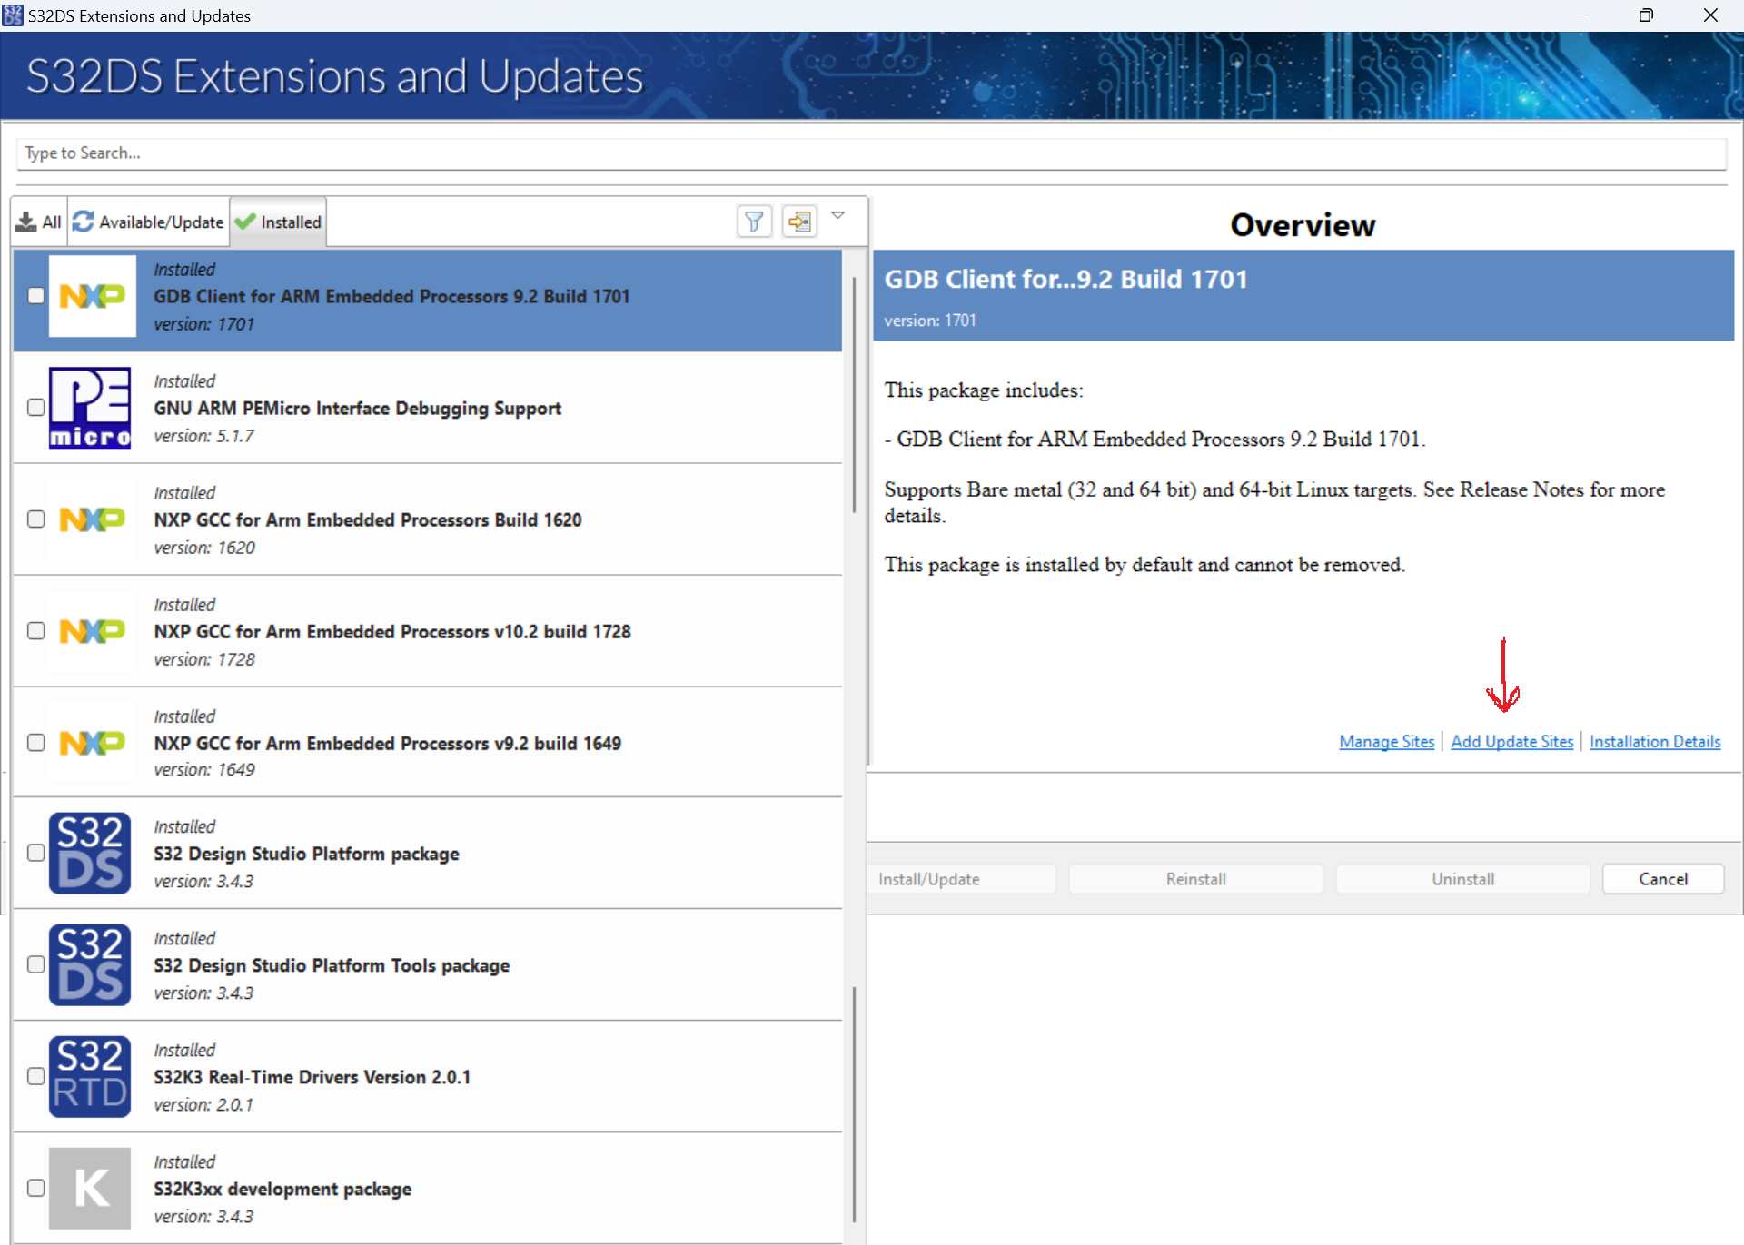Click the S32DS Platform package icon

(x=90, y=853)
